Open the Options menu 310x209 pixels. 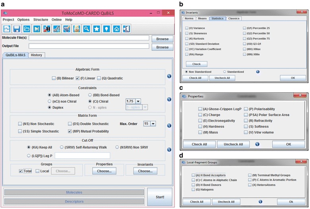pos(23,20)
